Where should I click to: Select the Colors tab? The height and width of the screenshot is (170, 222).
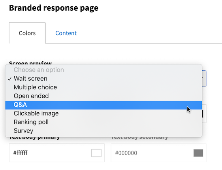point(27,33)
